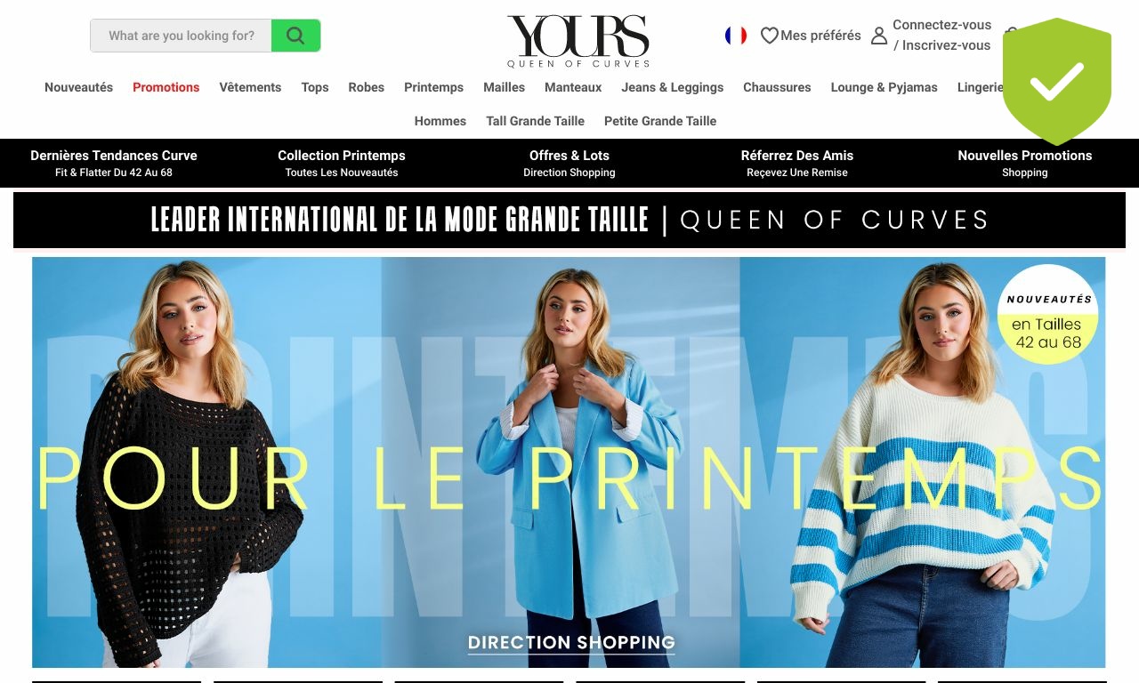Screen dimensions: 1139x683
Task: Open Mes préférés link
Action: click(820, 36)
